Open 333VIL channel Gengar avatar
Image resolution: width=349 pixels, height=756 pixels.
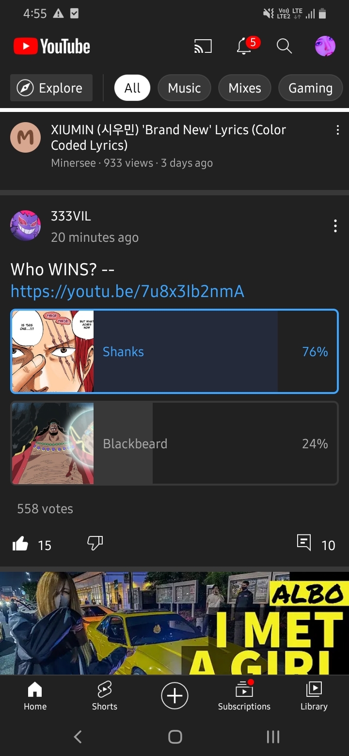coord(25,226)
